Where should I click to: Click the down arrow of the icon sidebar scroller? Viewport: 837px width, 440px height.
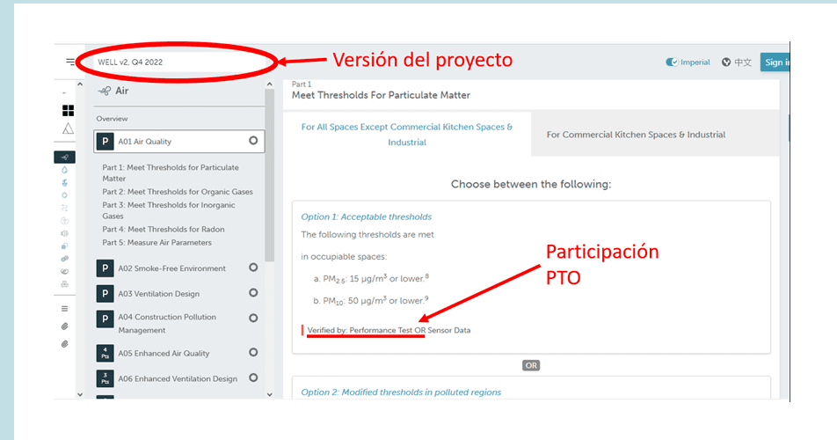pos(80,394)
